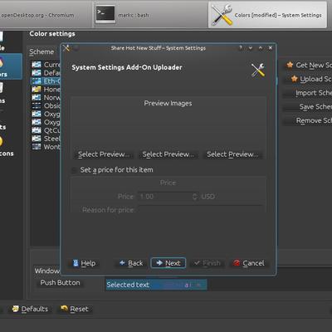
Task: Switch to the bash terminal taskbar entry
Action: (149, 15)
